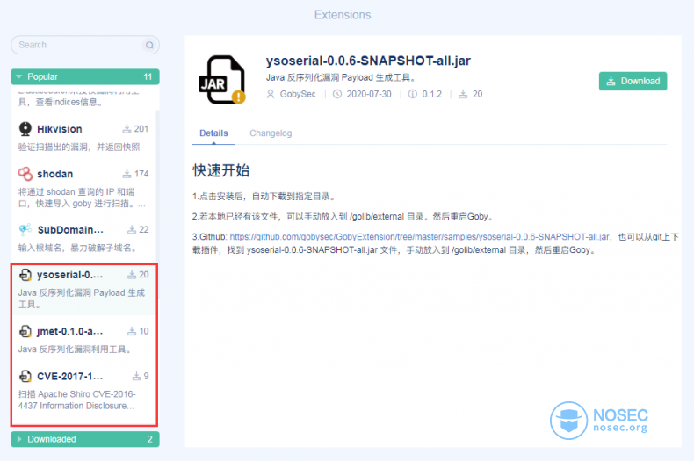The width and height of the screenshot is (694, 461).
Task: Click the CVE-2017 download count icon
Action: 136,376
